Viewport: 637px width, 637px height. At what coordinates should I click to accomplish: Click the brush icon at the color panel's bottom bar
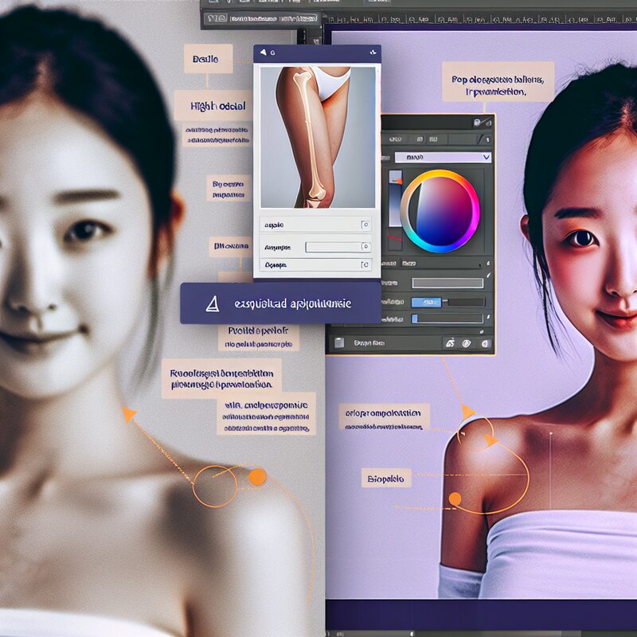pos(451,343)
